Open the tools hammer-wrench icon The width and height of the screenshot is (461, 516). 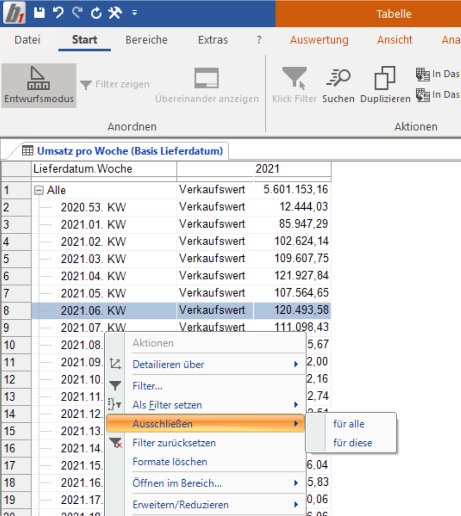115,13
